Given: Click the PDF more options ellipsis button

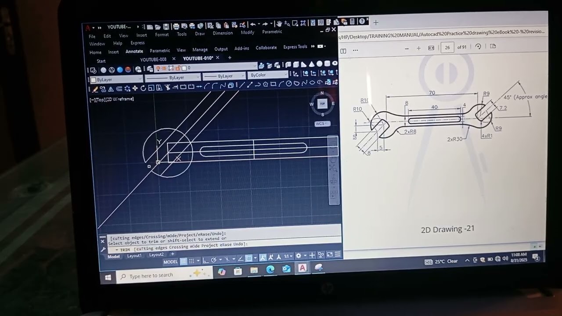Looking at the screenshot, I should pos(355,50).
